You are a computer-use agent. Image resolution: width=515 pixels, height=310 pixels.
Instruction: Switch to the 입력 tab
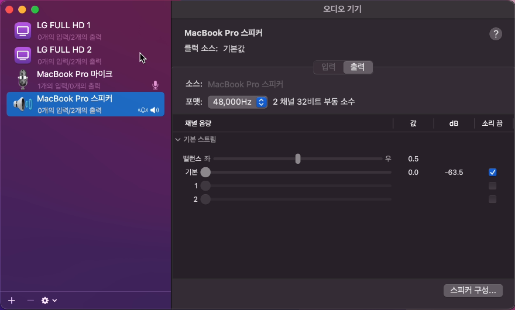point(328,67)
